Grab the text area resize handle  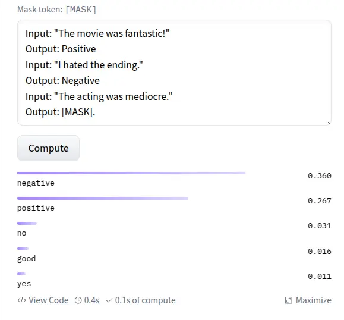click(328, 123)
